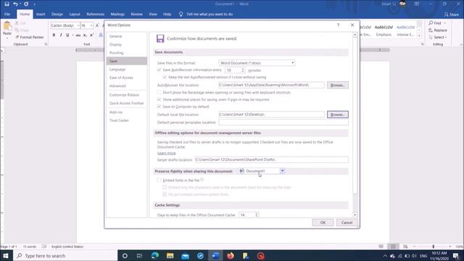Click Default local file location field
The width and height of the screenshot is (464, 261).
pyautogui.click(x=272, y=115)
